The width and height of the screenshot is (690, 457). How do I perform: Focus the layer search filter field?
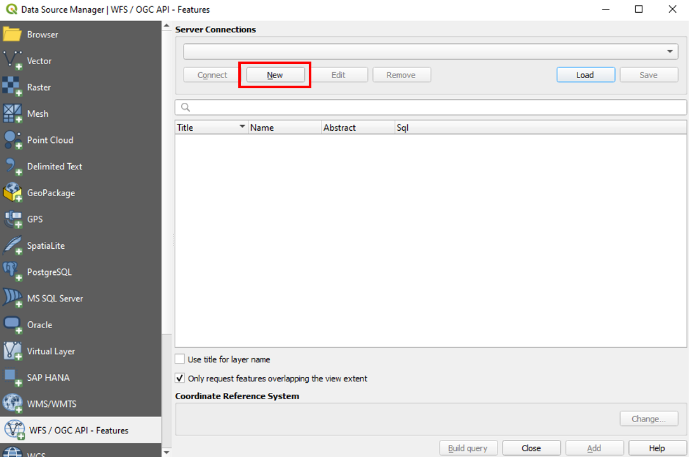click(431, 107)
